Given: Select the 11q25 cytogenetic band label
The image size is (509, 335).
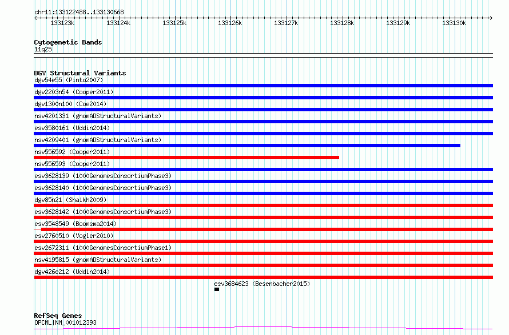Looking at the screenshot, I should [x=43, y=49].
